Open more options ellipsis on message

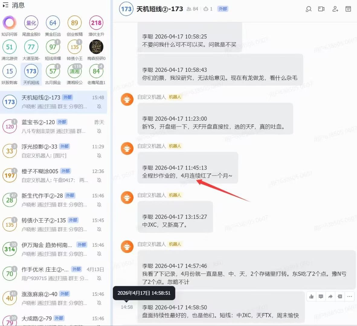pyautogui.click(x=349, y=296)
